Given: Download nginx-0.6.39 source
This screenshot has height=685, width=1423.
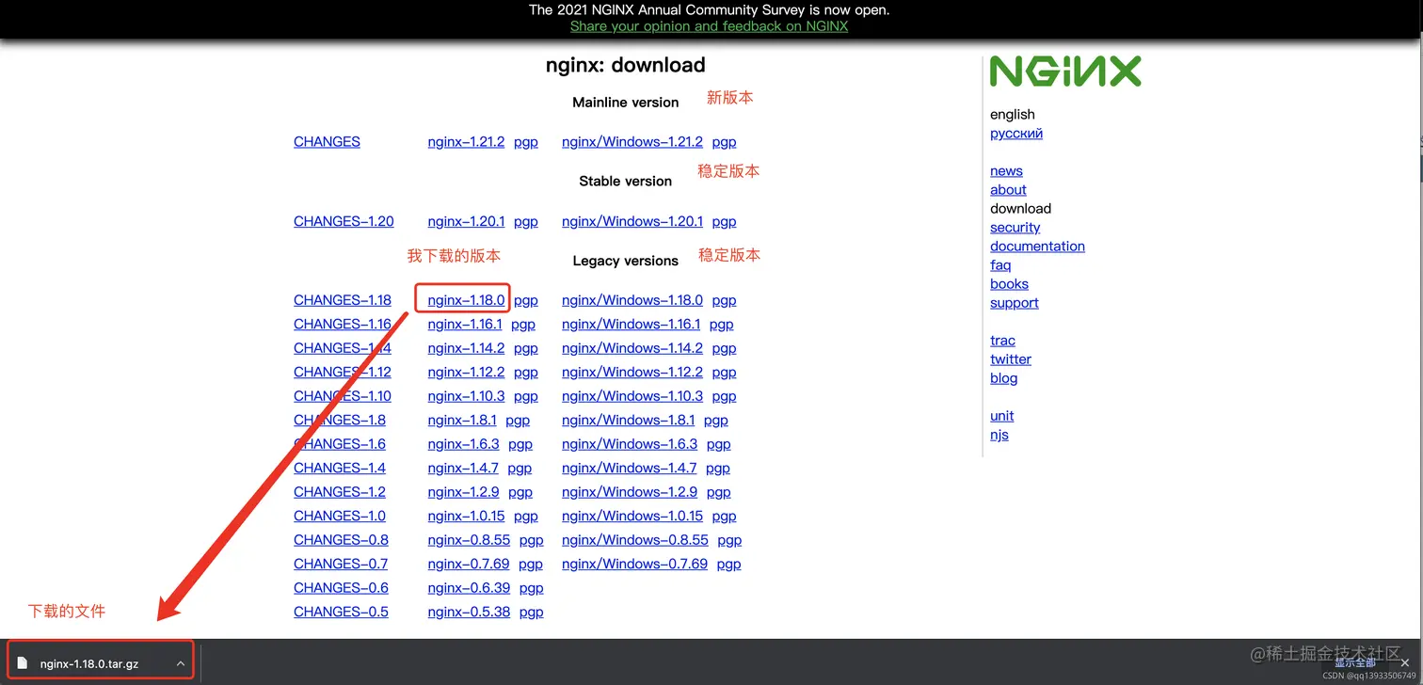Looking at the screenshot, I should click(x=469, y=588).
